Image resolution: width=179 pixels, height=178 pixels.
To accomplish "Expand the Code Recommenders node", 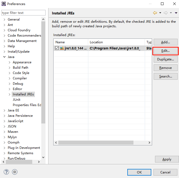I will [4, 36].
